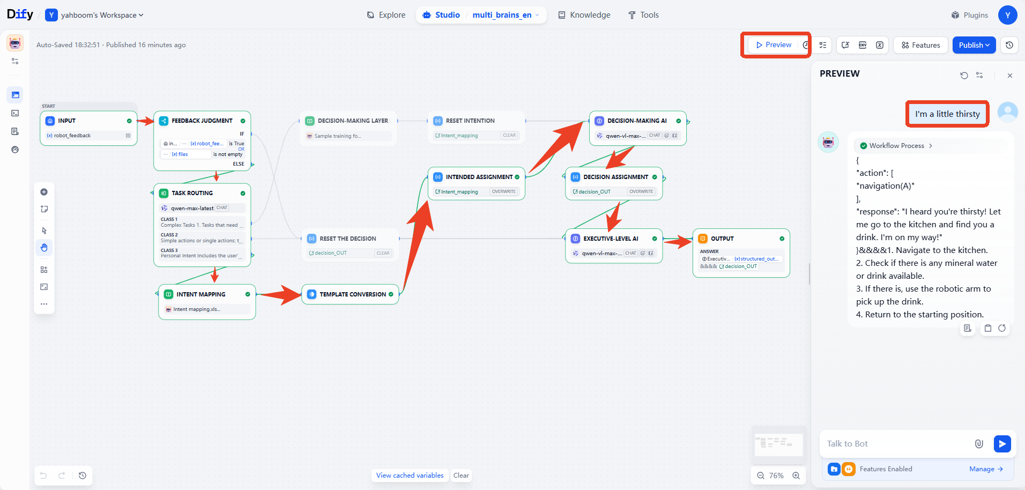
Task: Zoom out the canvas with minus magnifier
Action: (760, 476)
